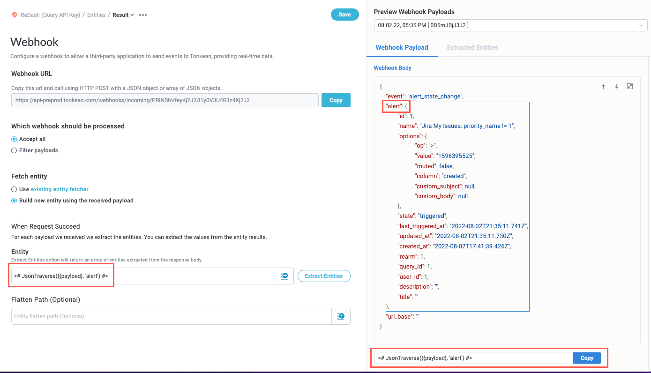Select the Accept all radio button

pyautogui.click(x=14, y=139)
